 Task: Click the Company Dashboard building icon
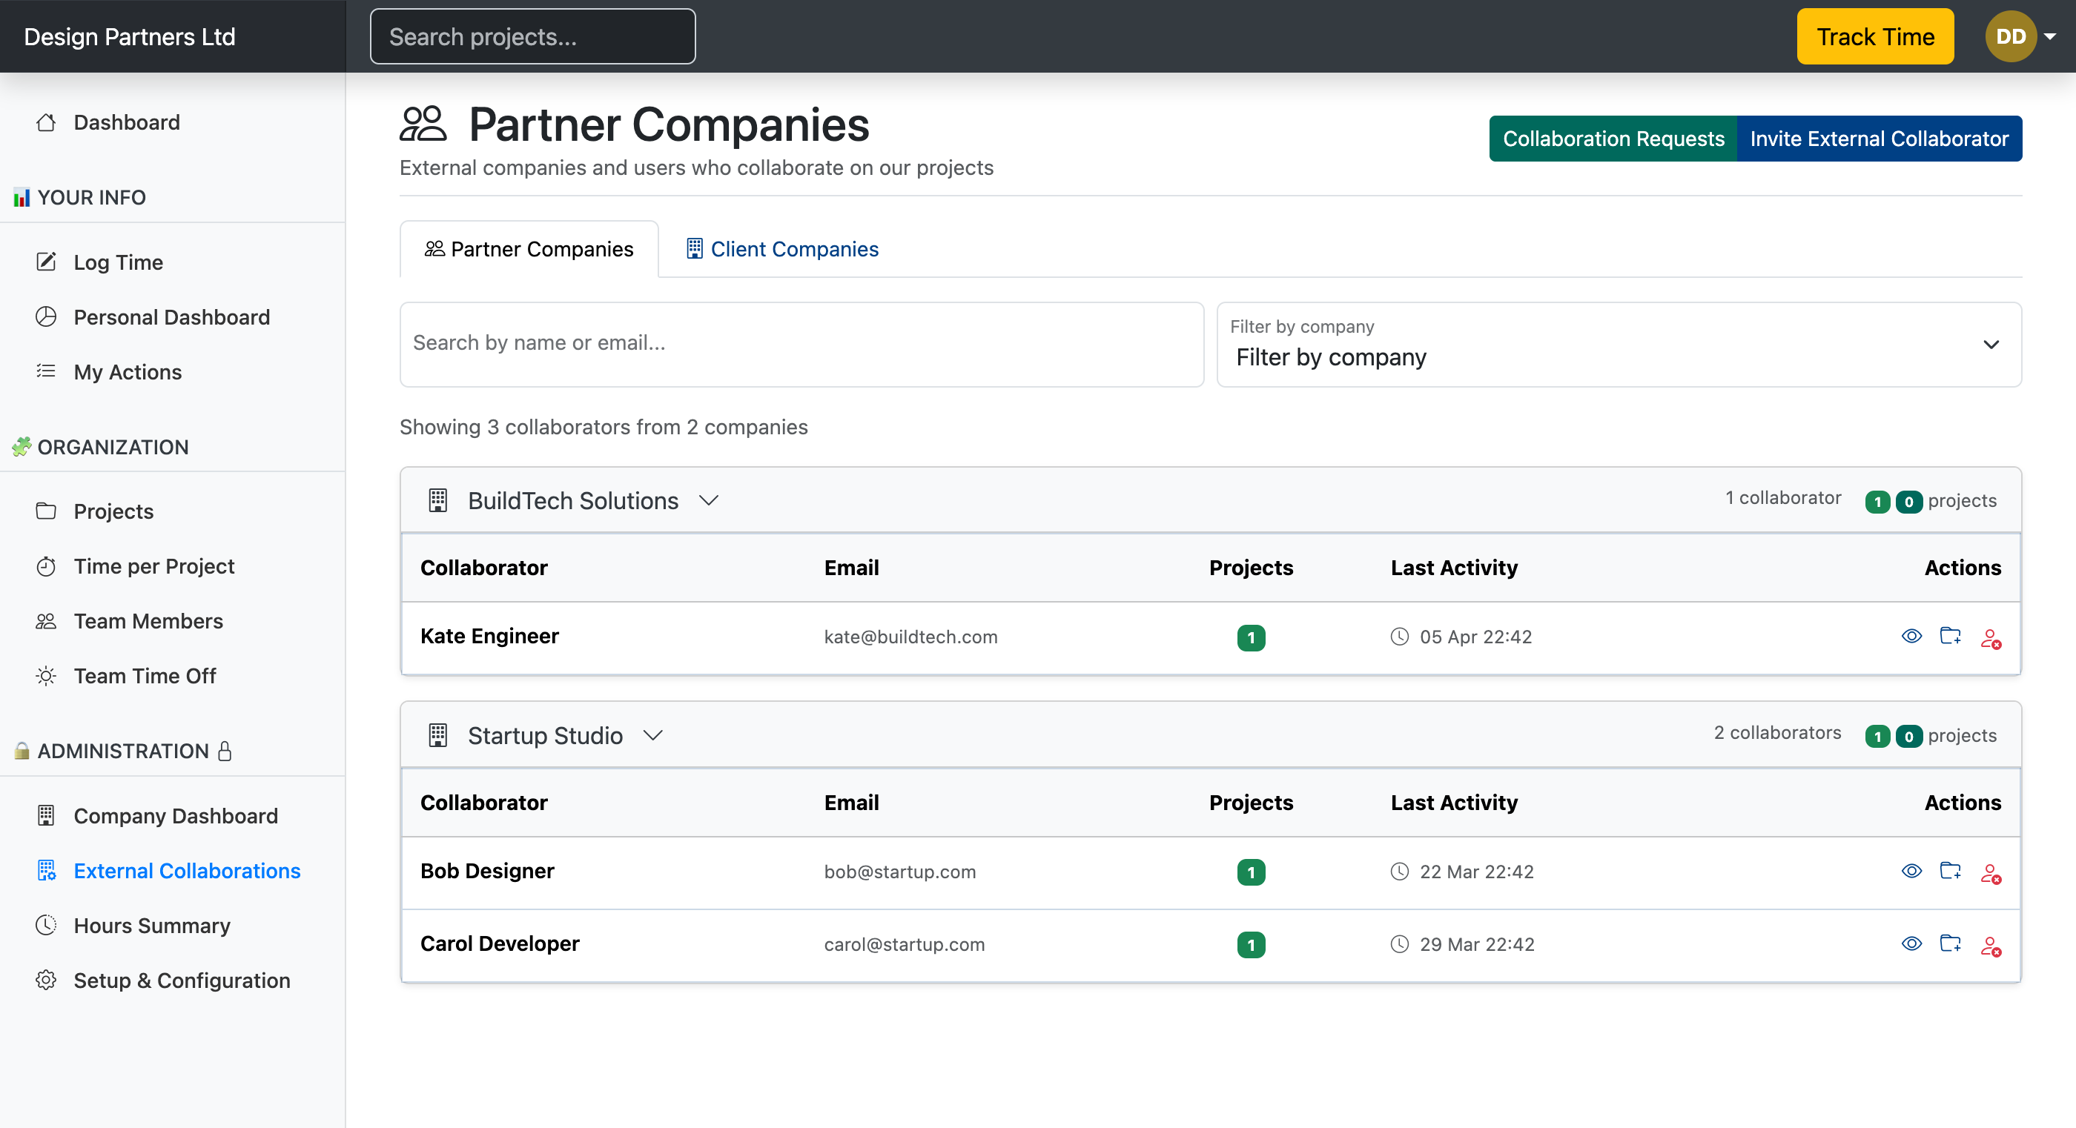pyautogui.click(x=46, y=815)
